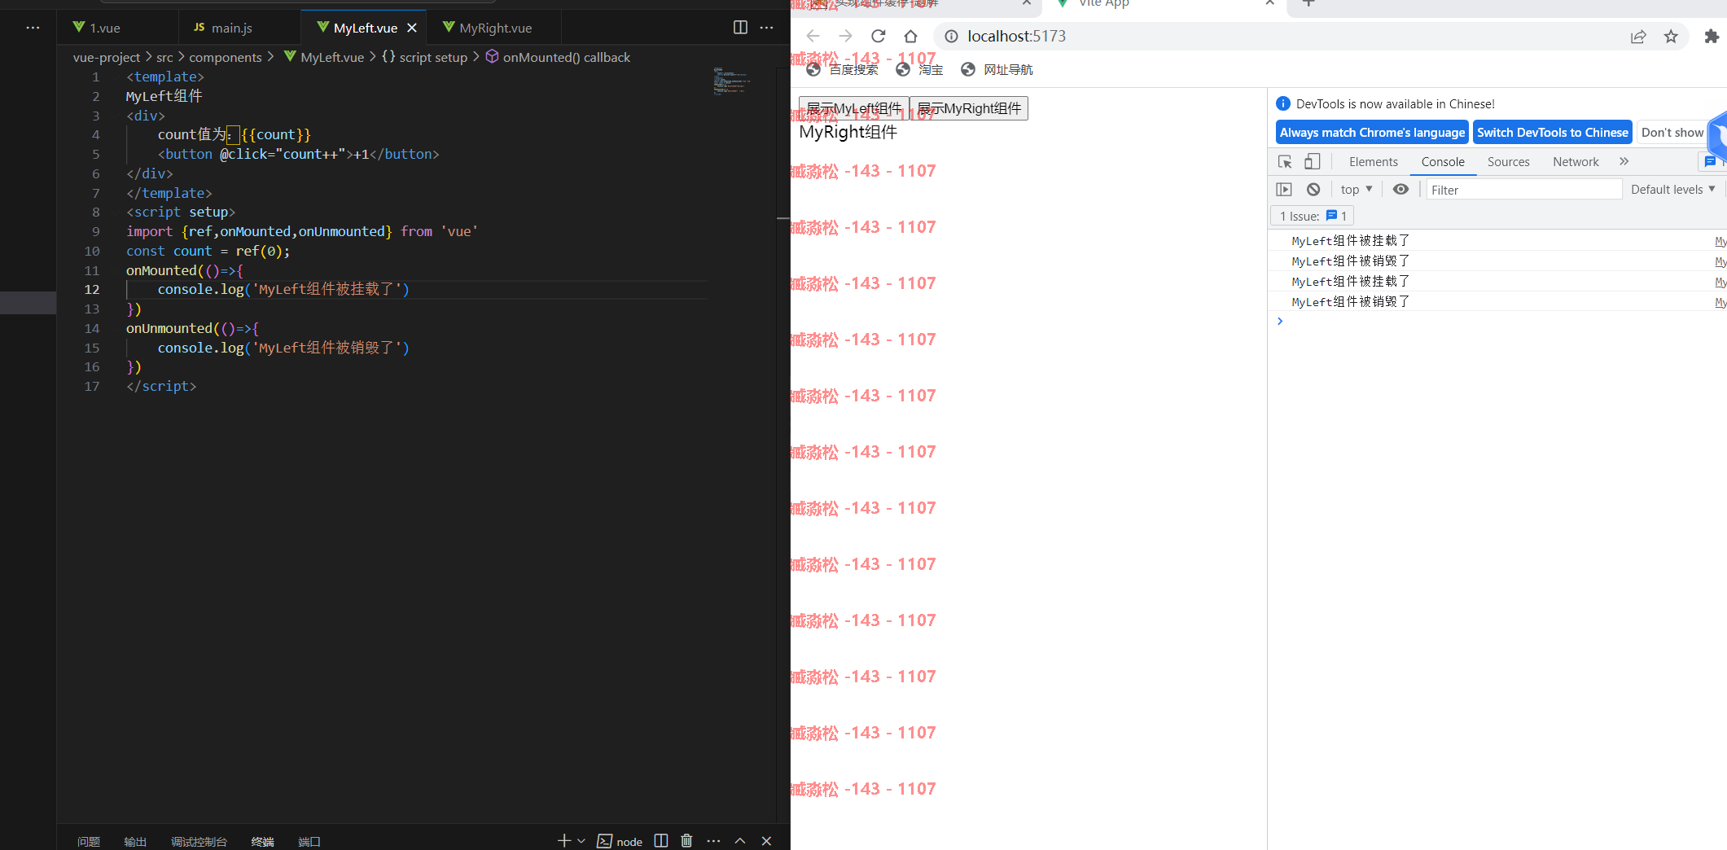
Task: Select the Console DevTools tab
Action: 1443,161
